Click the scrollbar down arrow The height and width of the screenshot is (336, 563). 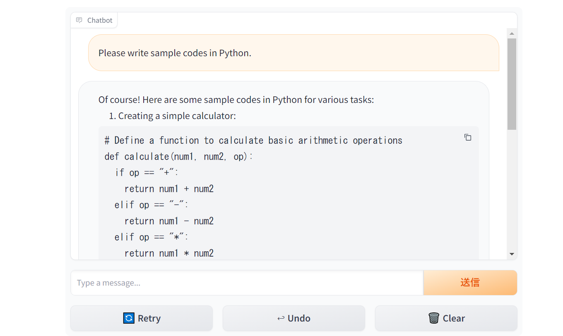click(511, 254)
